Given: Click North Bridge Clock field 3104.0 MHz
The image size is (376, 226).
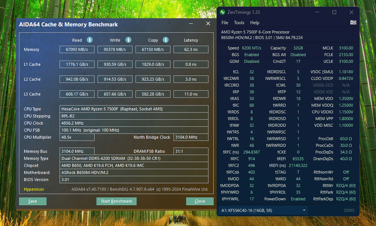Looking at the screenshot, I should pyautogui.click(x=191, y=137).
